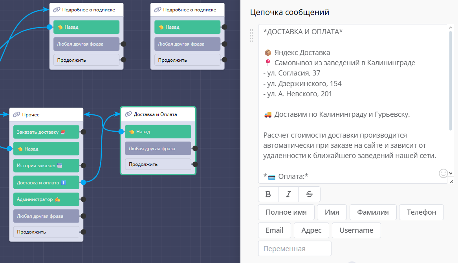Click output connector dot of Администратор button

pos(83,199)
